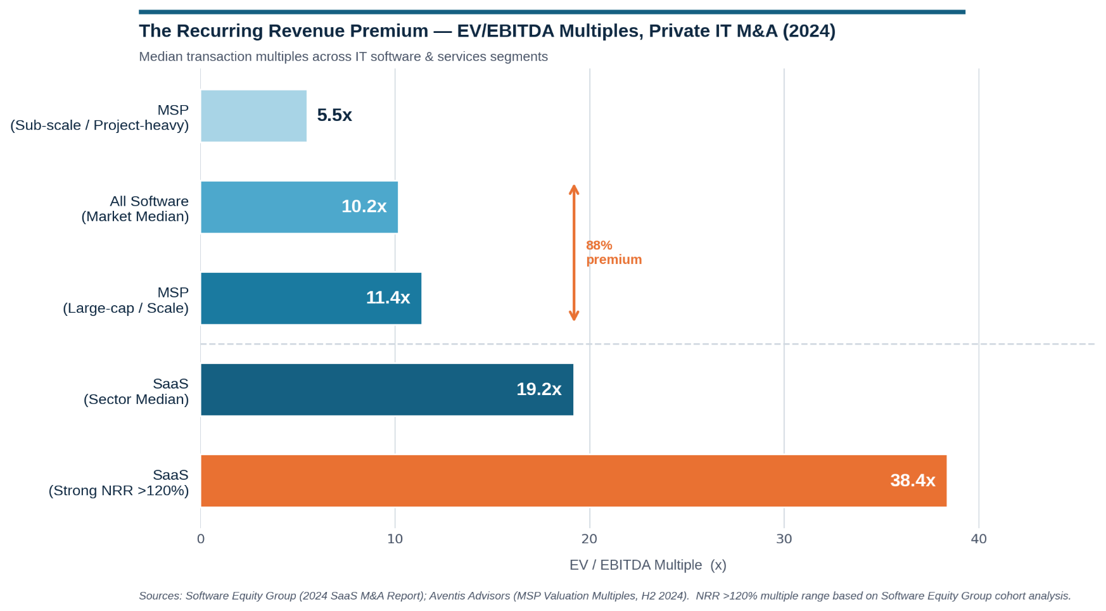
Task: Select the 11.4x data label
Action: click(x=388, y=298)
